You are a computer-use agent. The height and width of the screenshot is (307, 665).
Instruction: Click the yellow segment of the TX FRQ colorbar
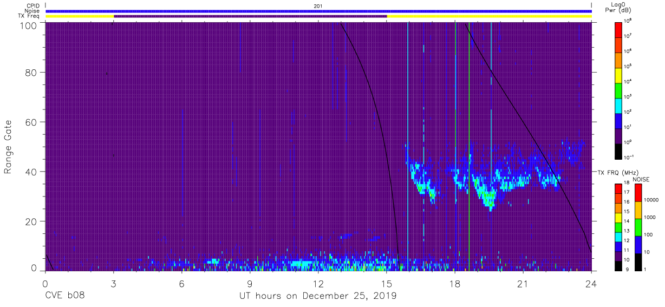618,218
